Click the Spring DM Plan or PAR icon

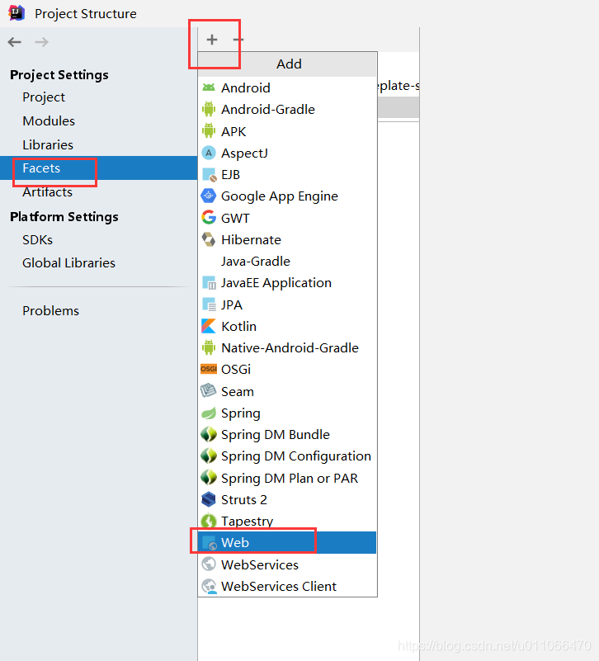209,478
